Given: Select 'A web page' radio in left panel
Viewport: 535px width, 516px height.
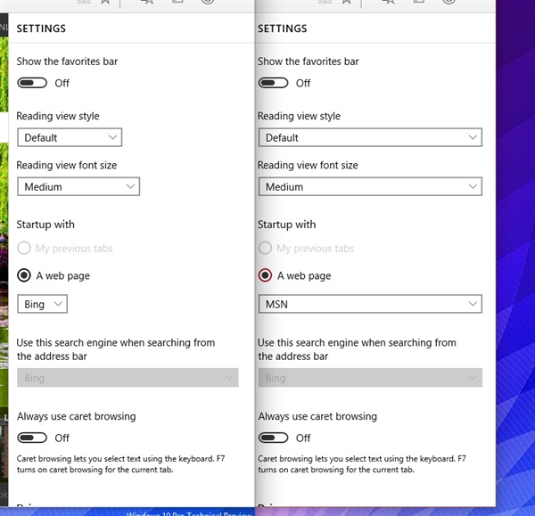Looking at the screenshot, I should point(25,275).
